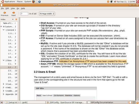Image resolution: width=139 pixels, height=104 pixels.
Task: Select the 1.8... index entry
Action: 9,57
